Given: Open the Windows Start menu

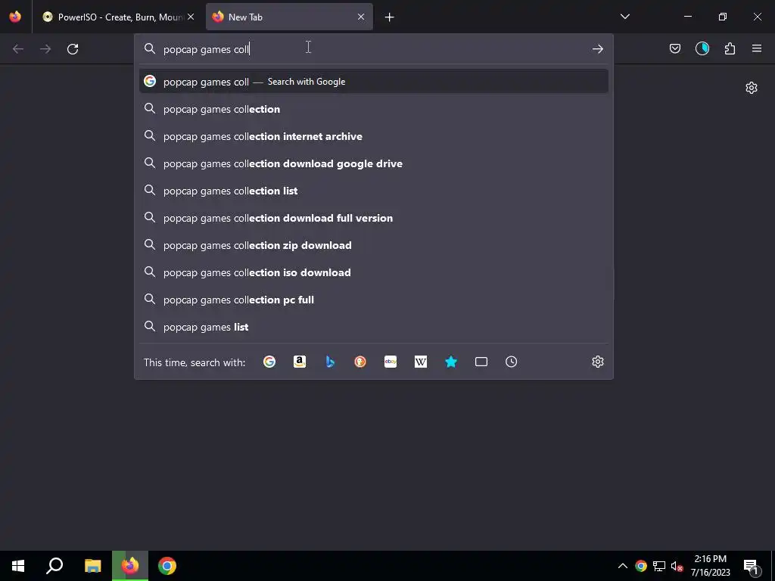Looking at the screenshot, I should point(18,566).
